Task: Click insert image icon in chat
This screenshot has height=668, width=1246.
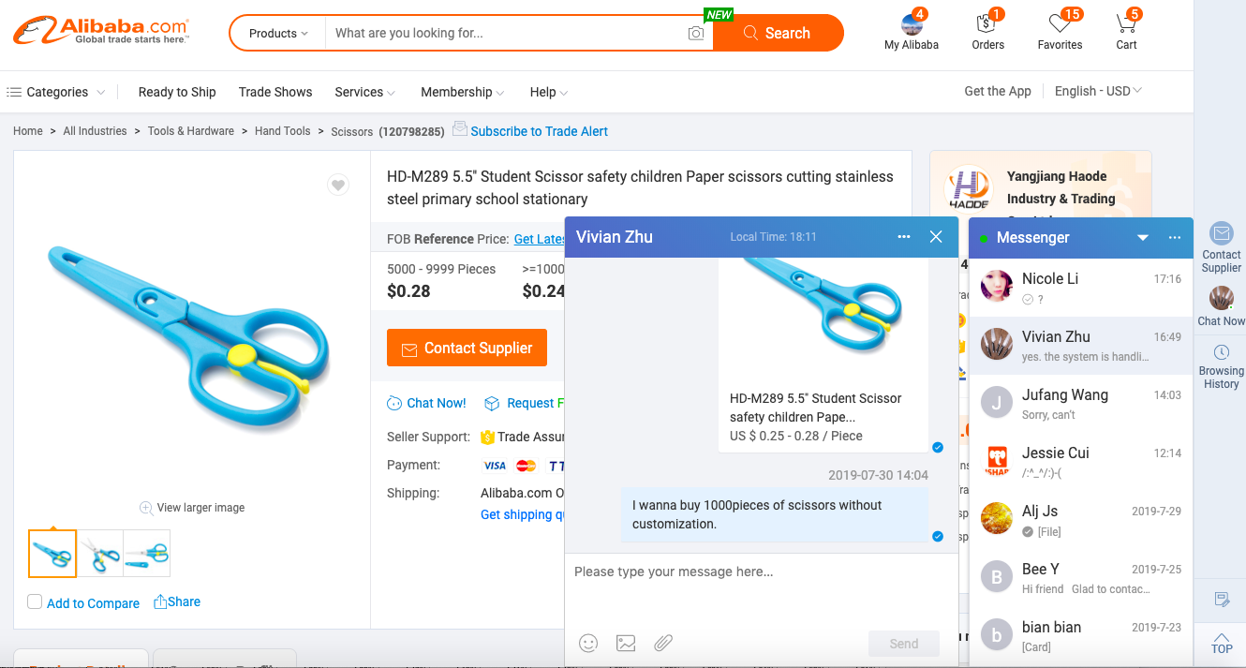Action: pyautogui.click(x=626, y=643)
